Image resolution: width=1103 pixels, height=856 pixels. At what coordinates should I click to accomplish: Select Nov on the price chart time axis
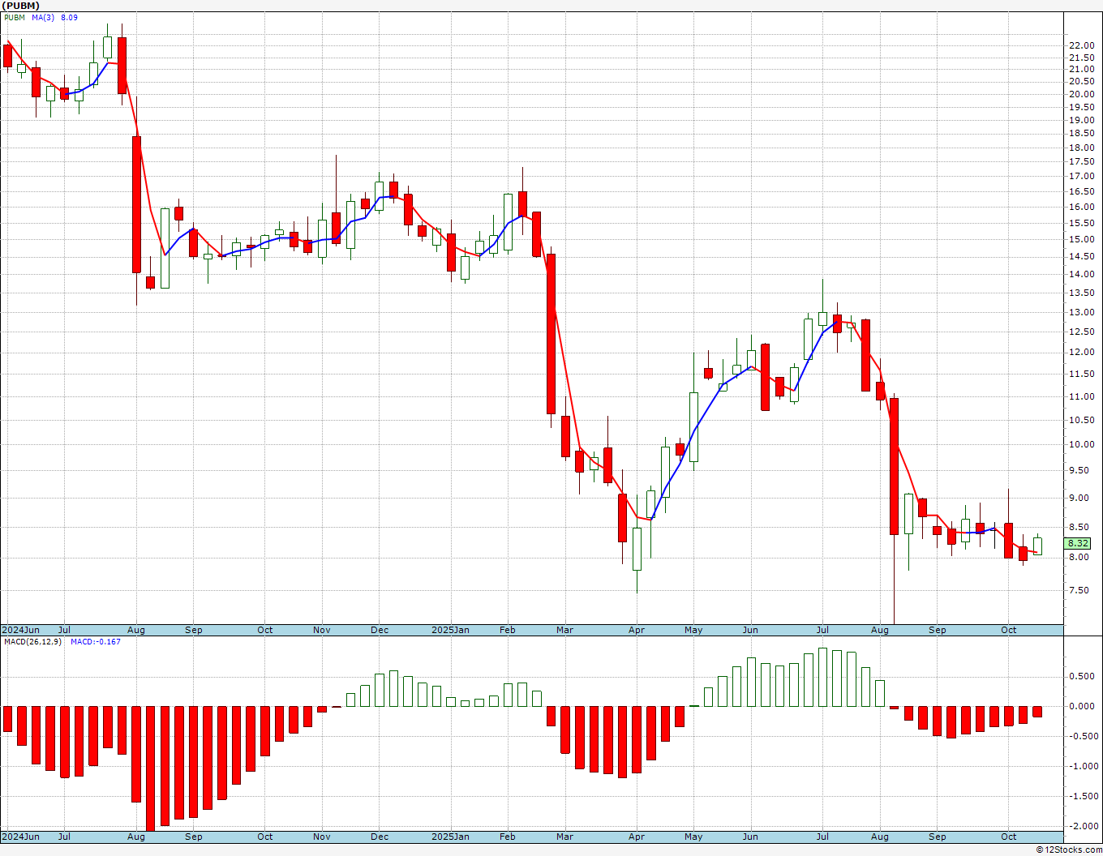point(322,630)
